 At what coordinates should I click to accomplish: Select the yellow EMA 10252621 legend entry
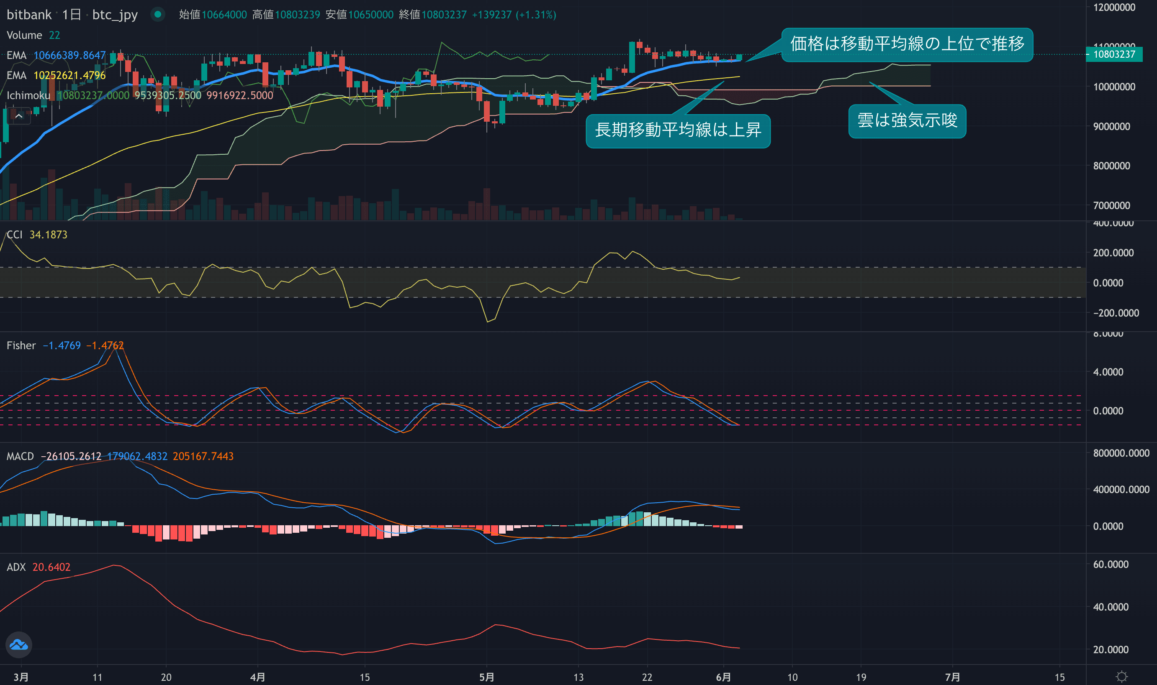55,75
